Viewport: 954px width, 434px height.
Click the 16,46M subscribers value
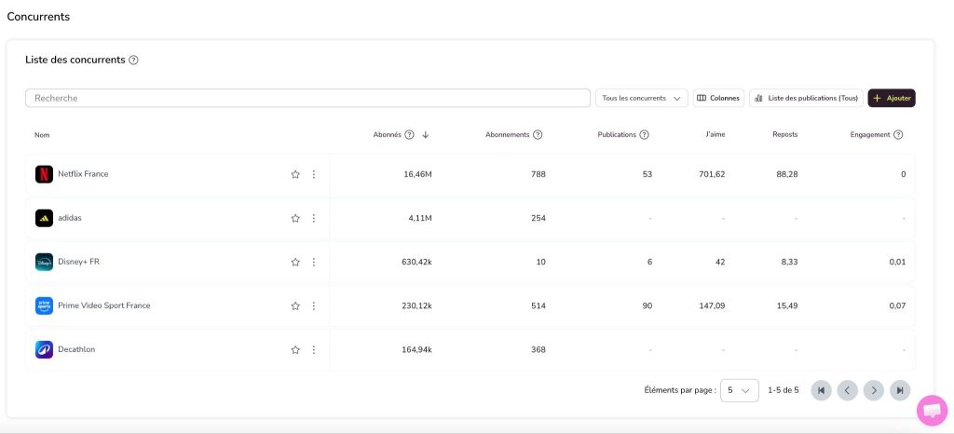tap(418, 174)
